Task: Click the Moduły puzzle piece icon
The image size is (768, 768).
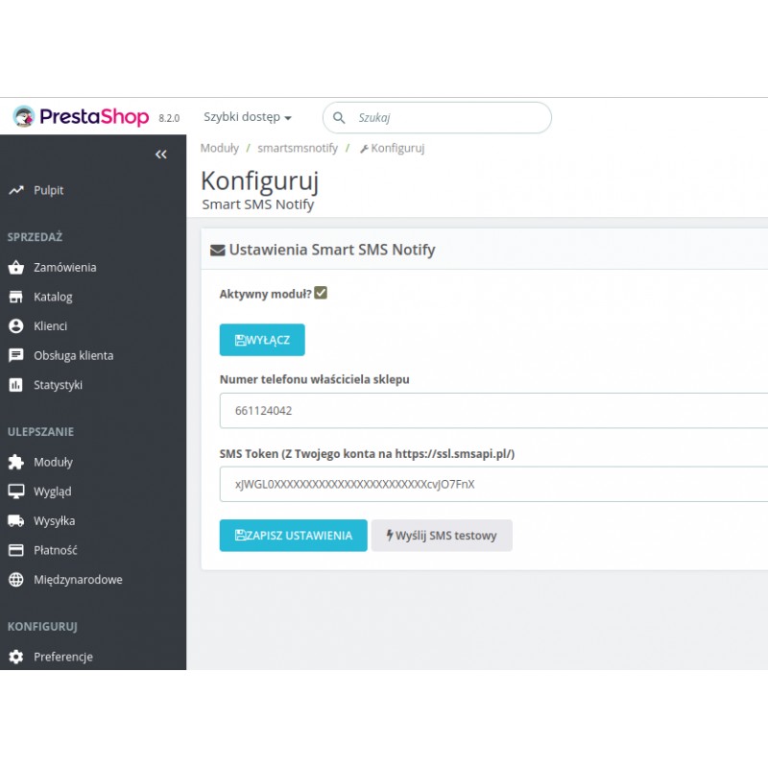Action: (x=15, y=462)
